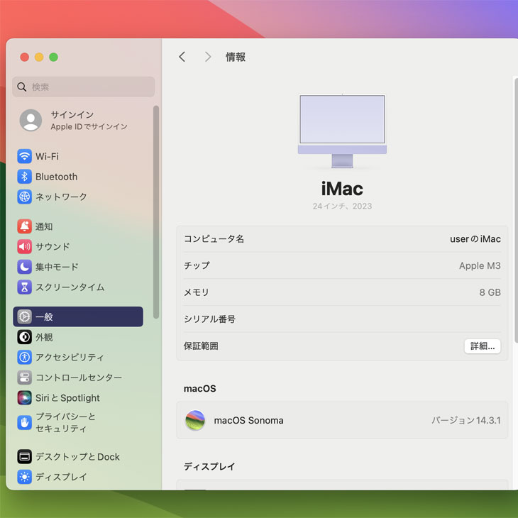Click the シリアル番号 row label
This screenshot has height=518, width=518.
pyautogui.click(x=209, y=319)
